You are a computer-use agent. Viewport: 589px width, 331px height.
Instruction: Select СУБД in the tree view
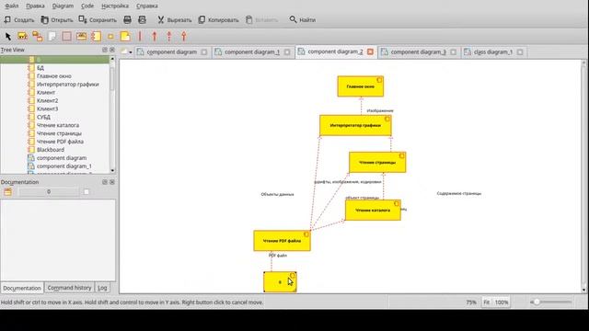pyautogui.click(x=43, y=117)
